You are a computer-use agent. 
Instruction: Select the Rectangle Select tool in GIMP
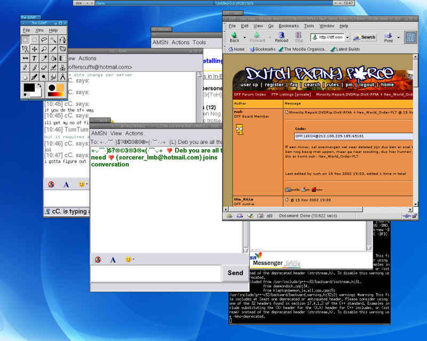tap(25, 40)
